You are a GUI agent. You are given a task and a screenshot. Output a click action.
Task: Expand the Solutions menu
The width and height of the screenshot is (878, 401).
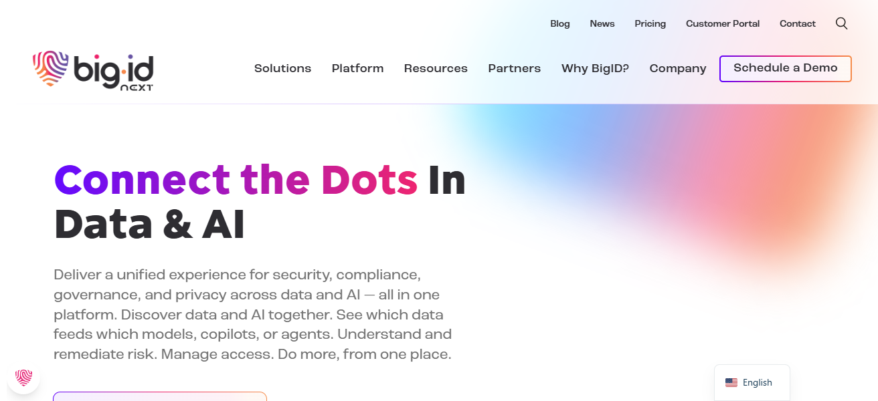pyautogui.click(x=282, y=68)
